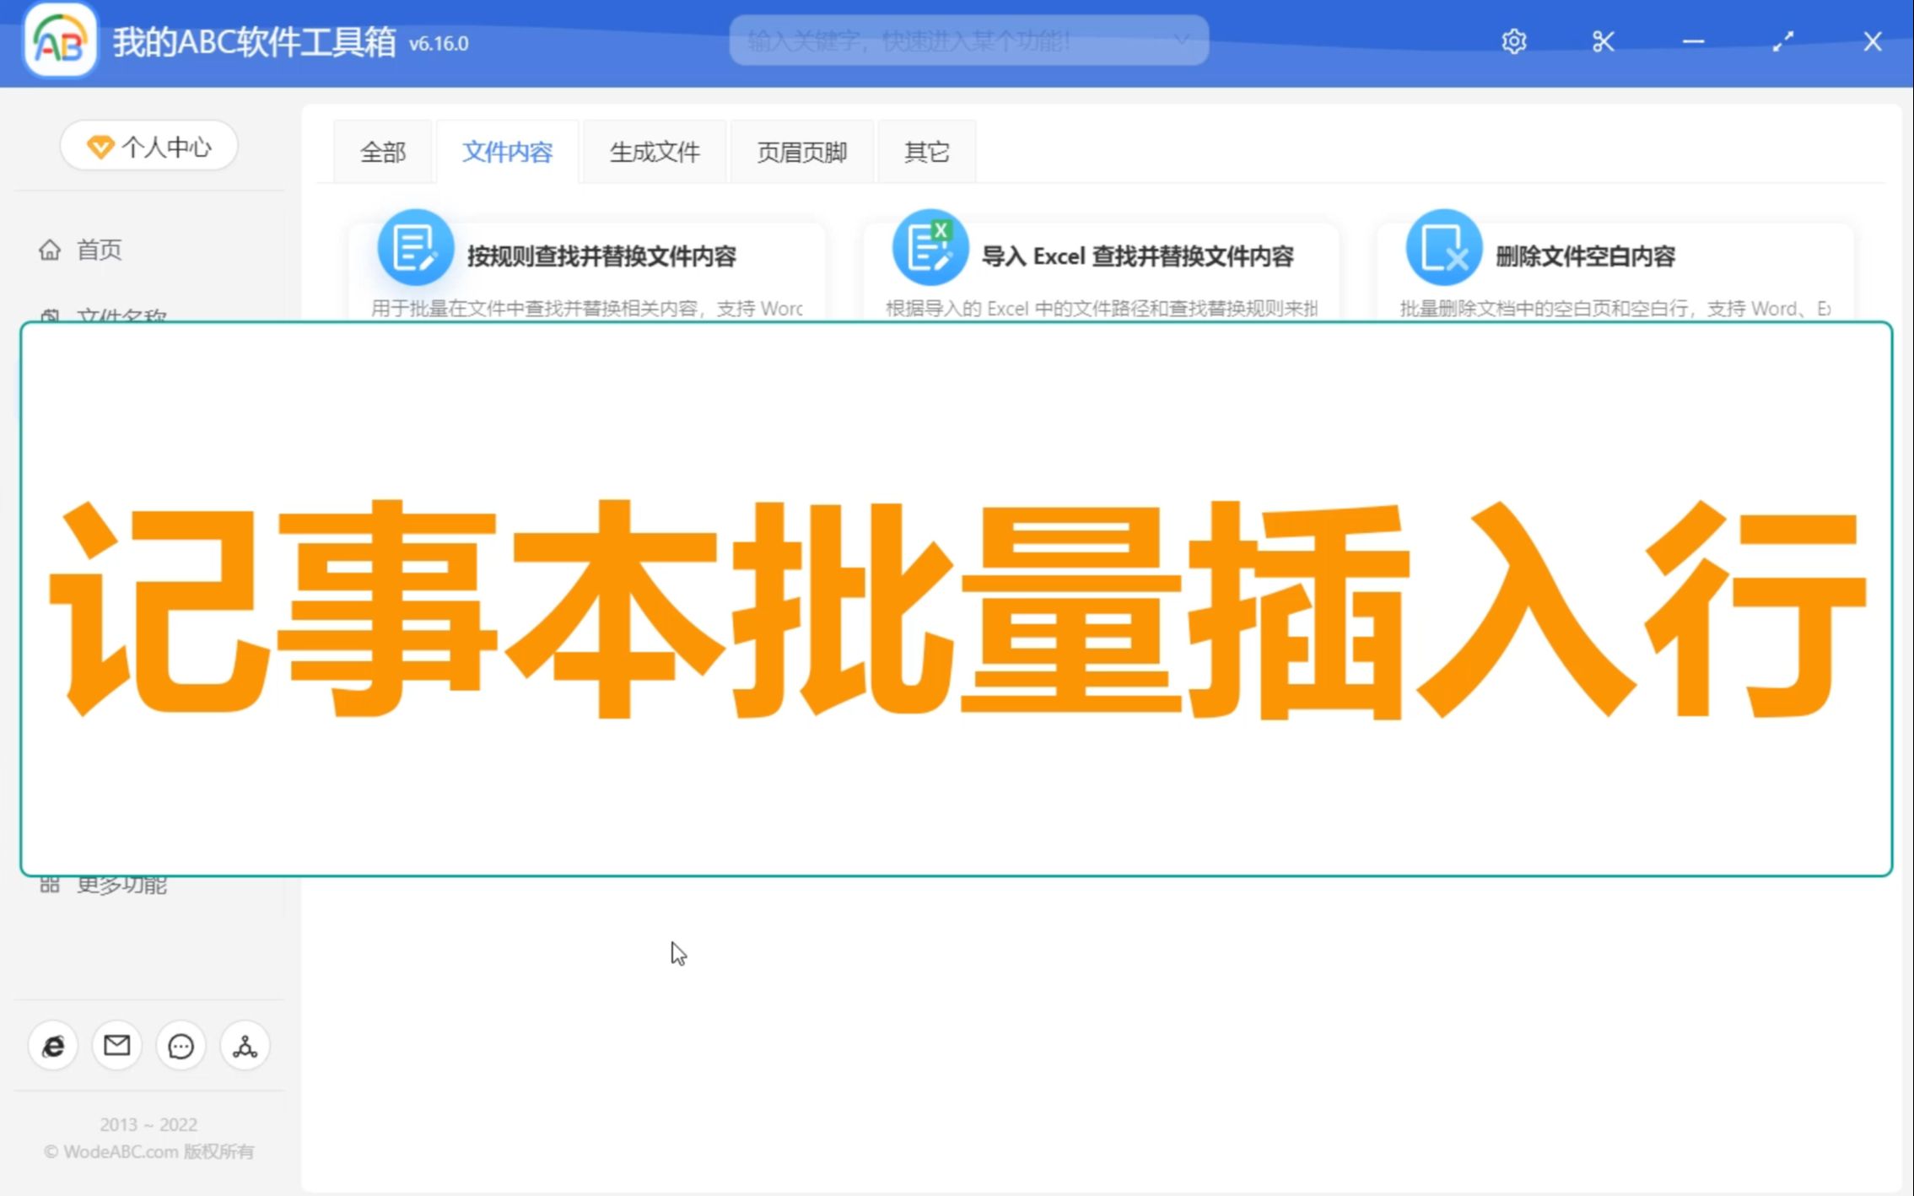1914x1196 pixels.
Task: Click the 按规则查找并替换文件内容 icon
Action: tap(415, 248)
